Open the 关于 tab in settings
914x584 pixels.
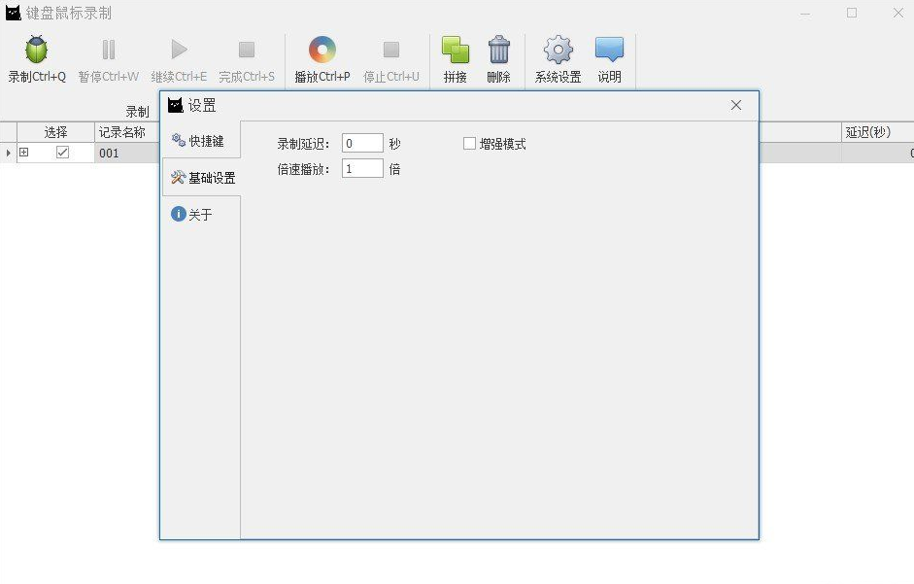click(x=192, y=215)
